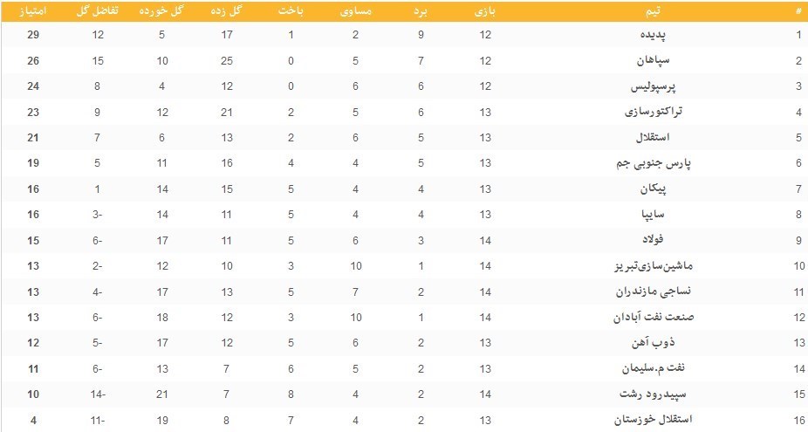Image resolution: width=808 pixels, height=432 pixels.
Task: Click the گل خورده column header
Action: [x=161, y=10]
